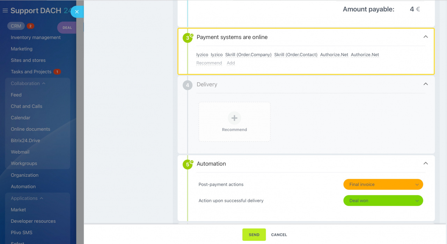447x244 pixels.
Task: Open the Deal won delivery action dropdown
Action: [x=383, y=200]
